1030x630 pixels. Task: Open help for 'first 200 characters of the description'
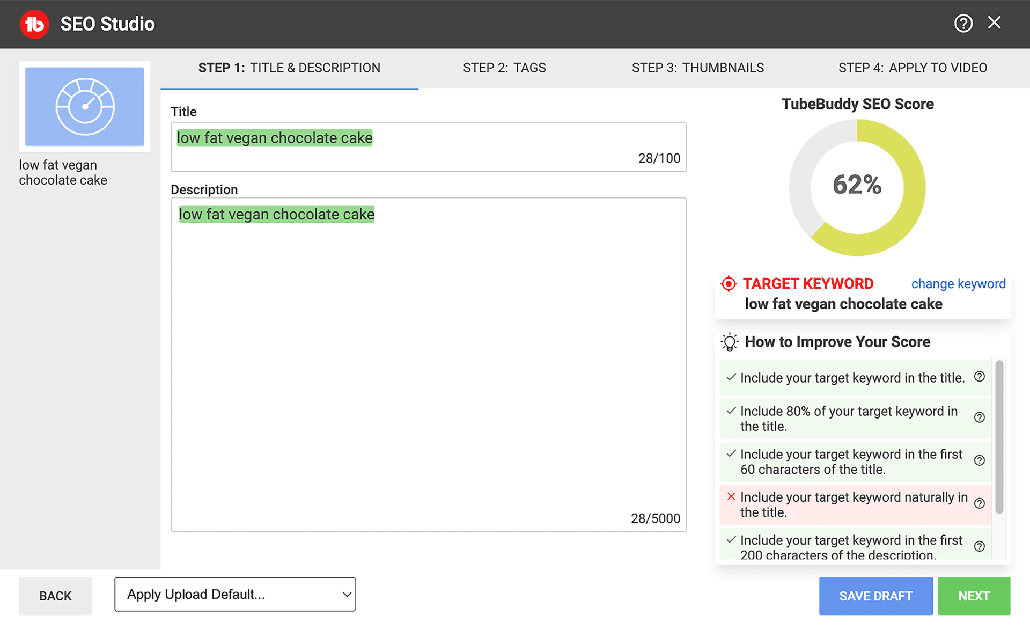[x=980, y=546]
